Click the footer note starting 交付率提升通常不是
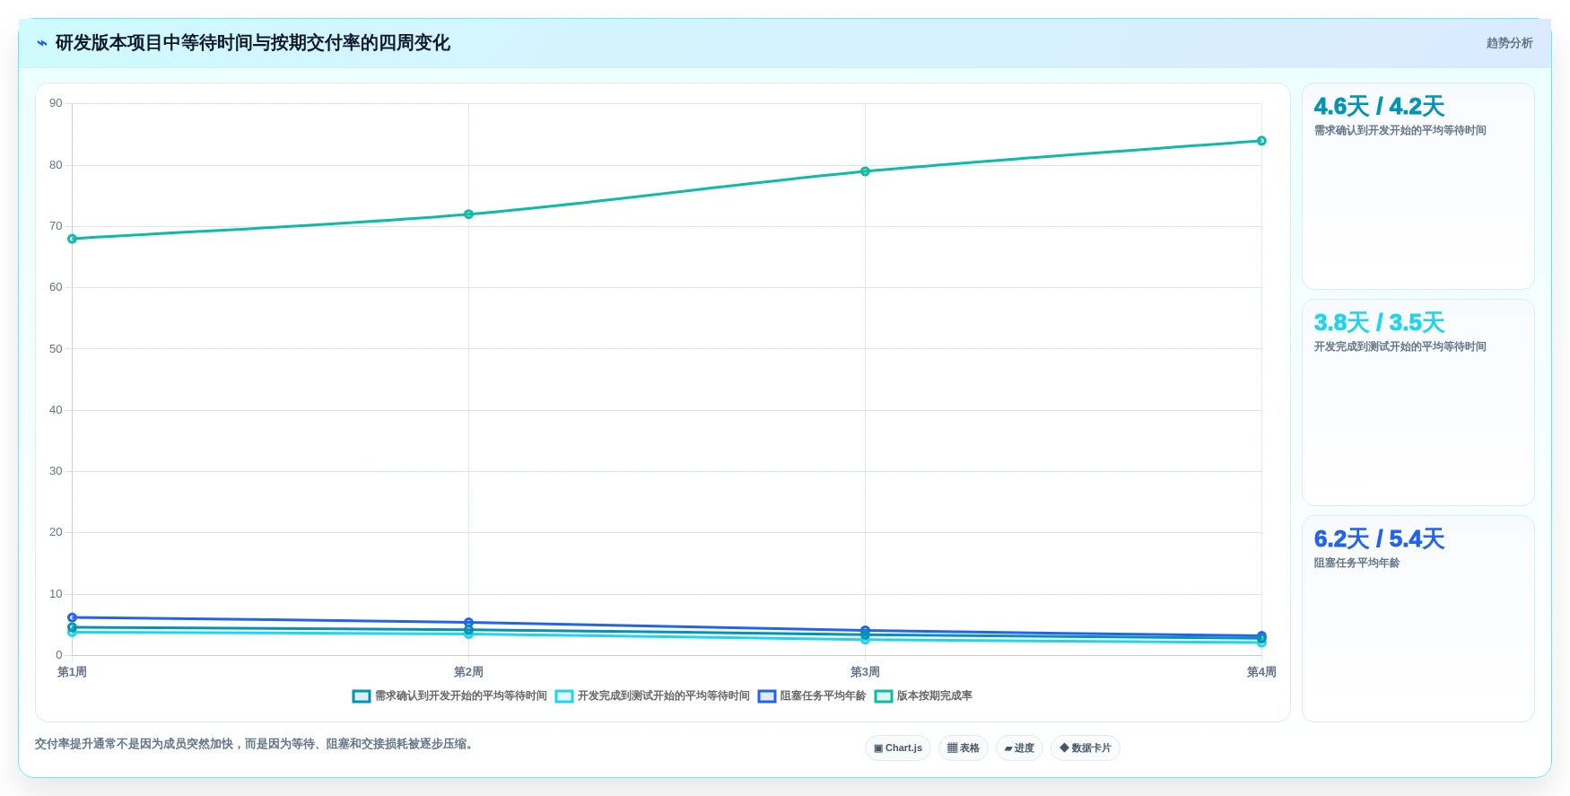Viewport: 1570px width, 796px height. [254, 744]
